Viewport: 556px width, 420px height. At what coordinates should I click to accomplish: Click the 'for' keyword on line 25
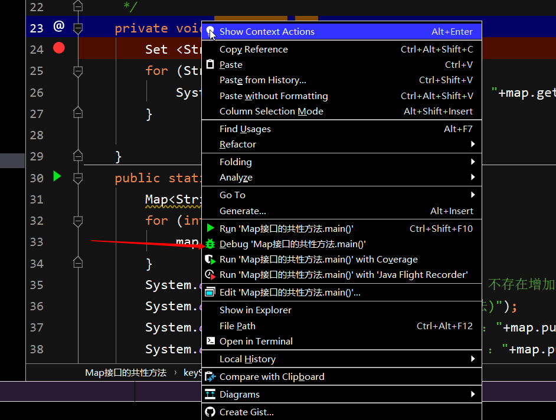click(x=156, y=71)
